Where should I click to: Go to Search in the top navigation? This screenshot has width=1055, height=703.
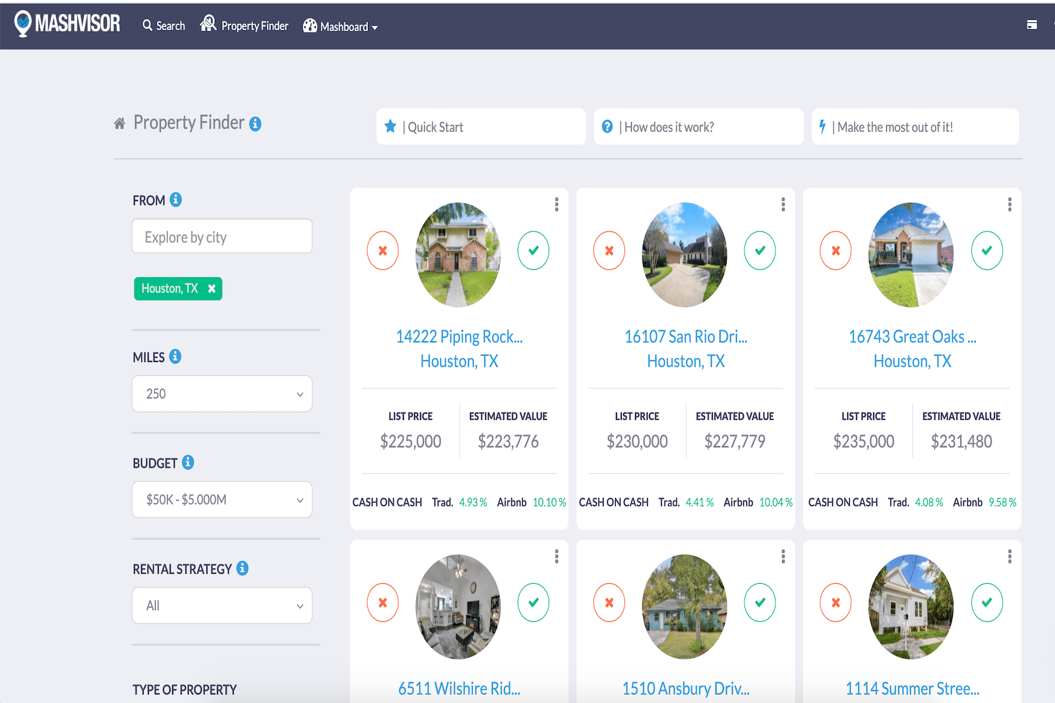[x=164, y=26]
